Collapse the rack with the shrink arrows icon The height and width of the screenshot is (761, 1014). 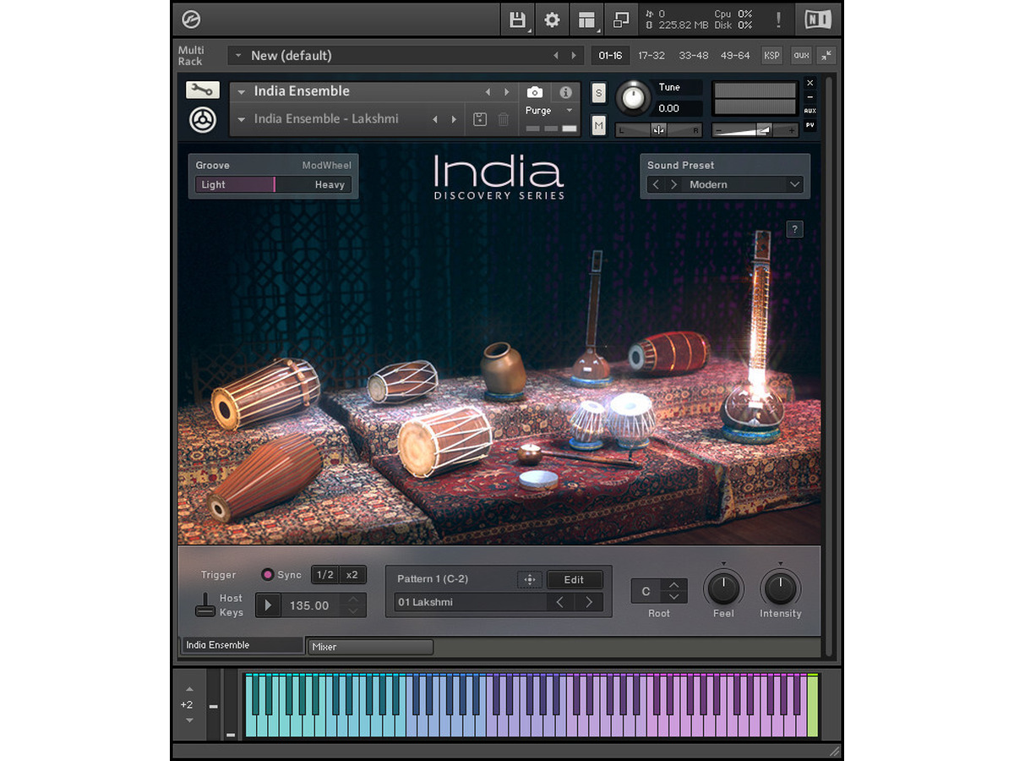click(826, 55)
